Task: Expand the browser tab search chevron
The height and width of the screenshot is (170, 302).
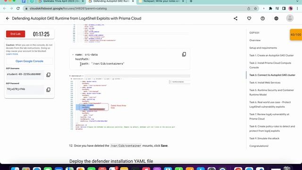Action: click(x=297, y=1)
